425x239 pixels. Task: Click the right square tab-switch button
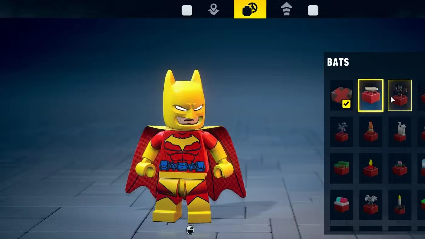point(313,10)
